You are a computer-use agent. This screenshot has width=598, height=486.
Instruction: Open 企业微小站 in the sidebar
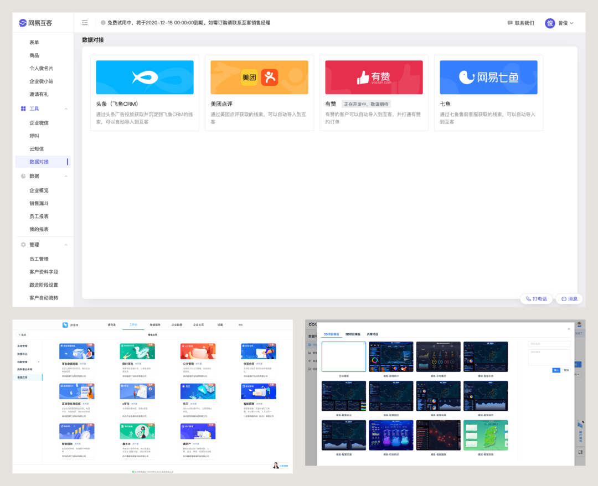[x=41, y=81]
